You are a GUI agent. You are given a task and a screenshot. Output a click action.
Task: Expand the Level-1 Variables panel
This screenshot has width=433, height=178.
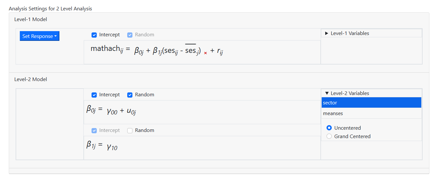[327, 33]
